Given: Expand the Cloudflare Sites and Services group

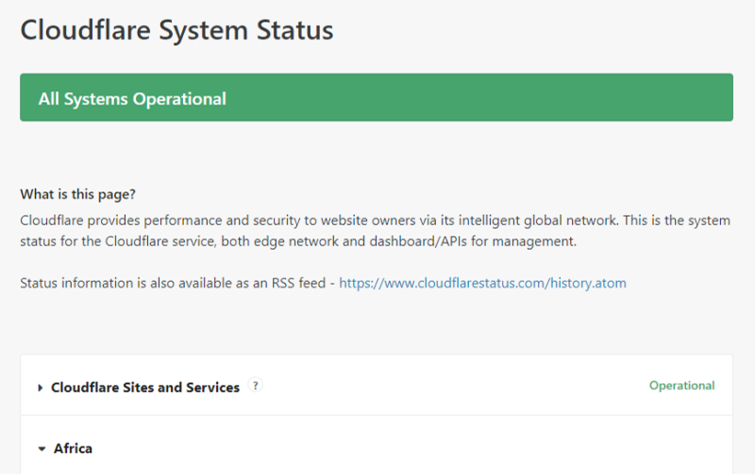Looking at the screenshot, I should click(41, 388).
